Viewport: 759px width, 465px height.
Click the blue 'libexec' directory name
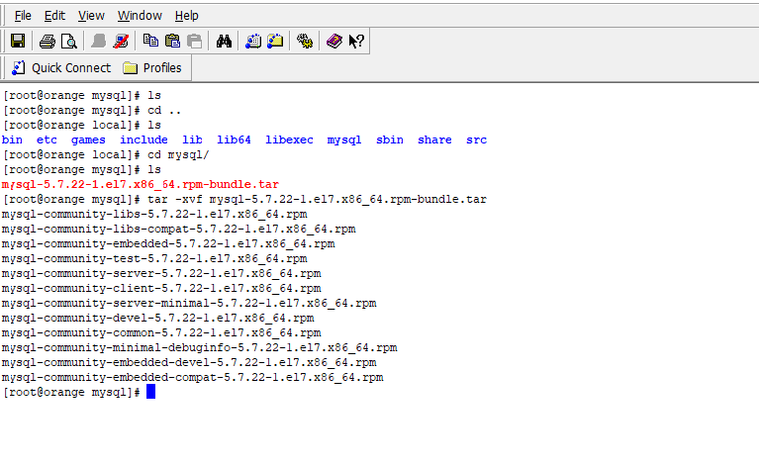tap(289, 139)
